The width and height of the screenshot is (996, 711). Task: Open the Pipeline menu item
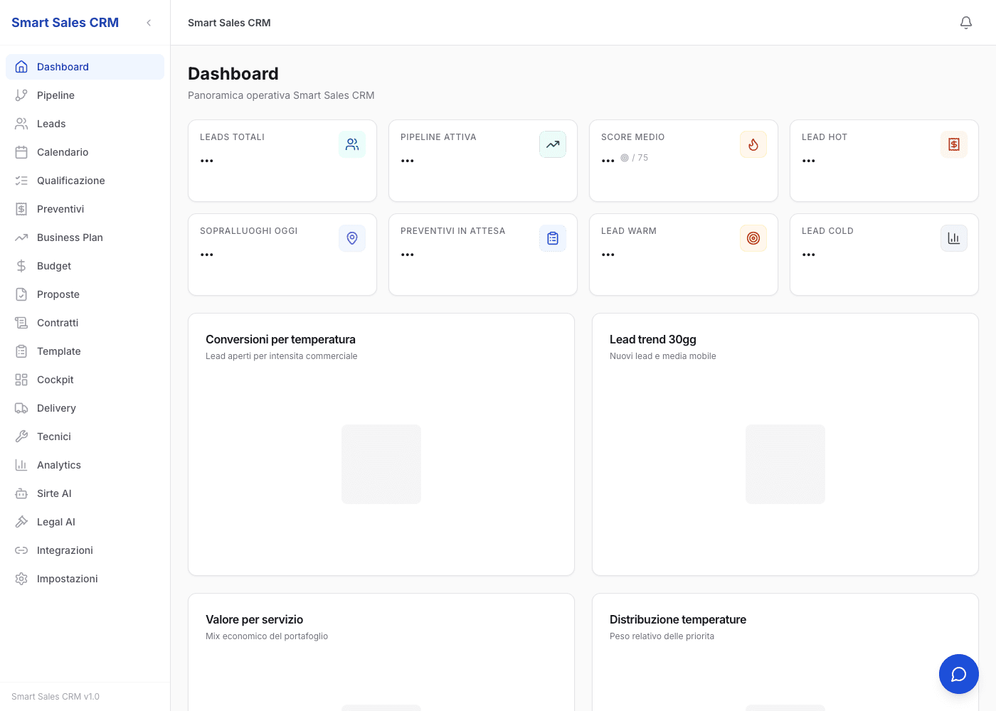[x=85, y=95]
